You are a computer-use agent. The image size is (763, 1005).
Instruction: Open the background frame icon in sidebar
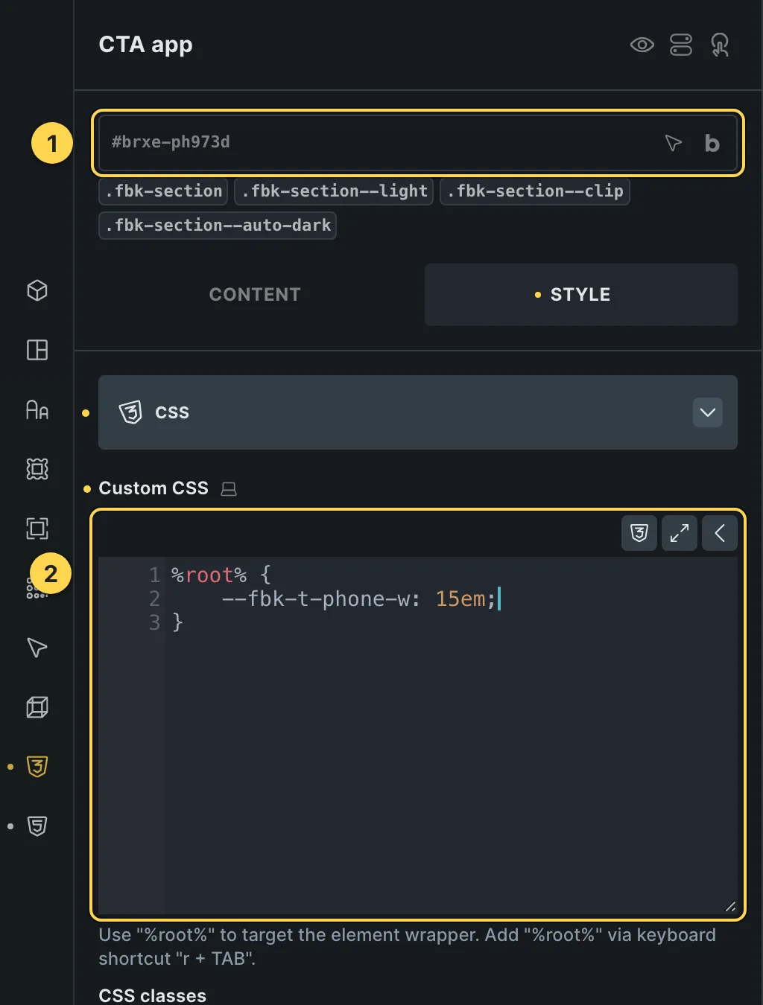coord(37,469)
